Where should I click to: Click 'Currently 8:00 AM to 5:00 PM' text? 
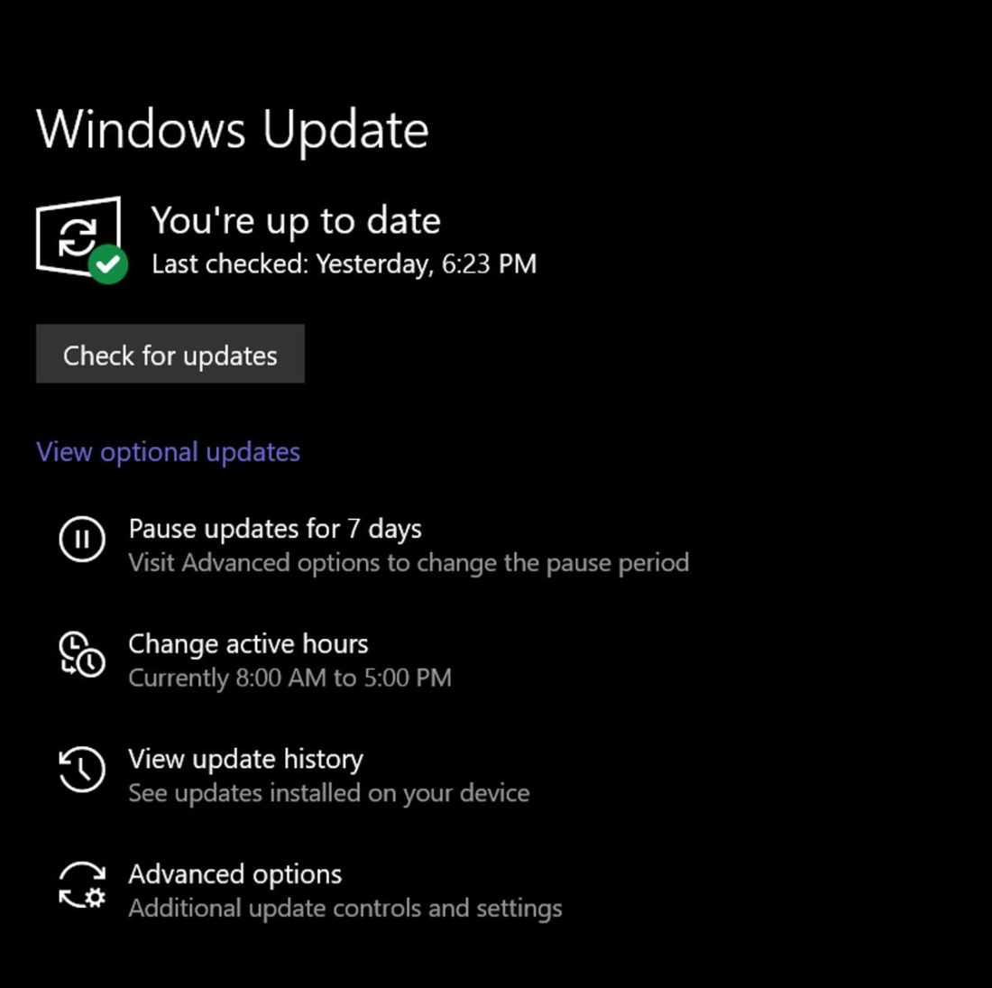coord(289,678)
